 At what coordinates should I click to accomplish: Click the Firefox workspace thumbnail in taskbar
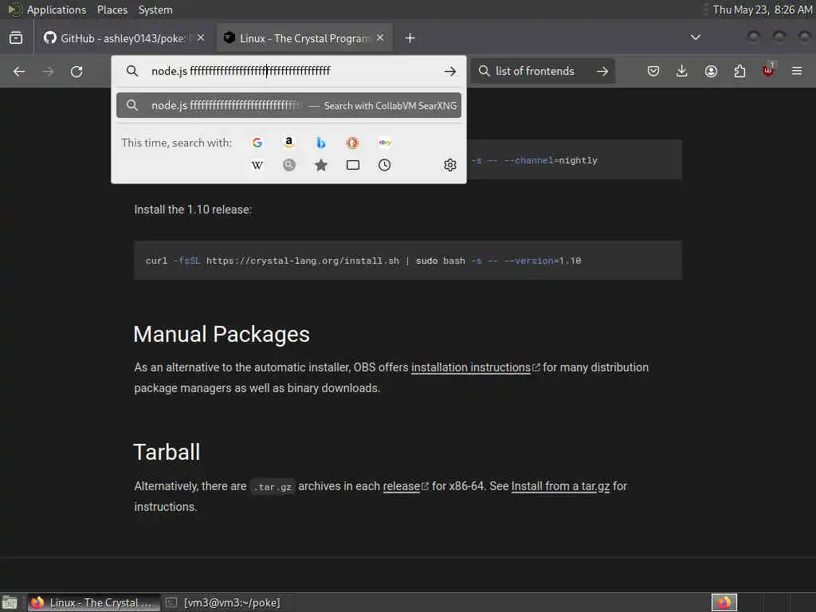point(724,602)
